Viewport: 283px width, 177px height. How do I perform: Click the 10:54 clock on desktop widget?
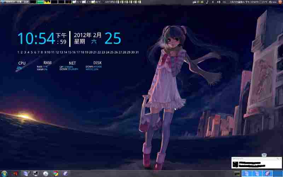36,38
